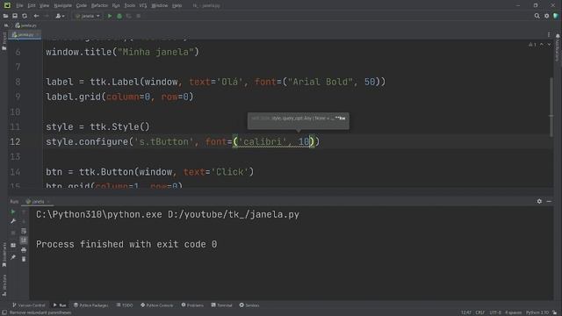Screen dimensions: 562x316
Task: Open the Problems tool window
Action: [x=192, y=305]
